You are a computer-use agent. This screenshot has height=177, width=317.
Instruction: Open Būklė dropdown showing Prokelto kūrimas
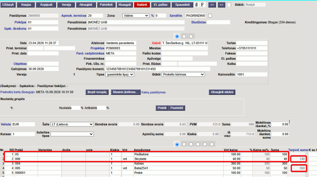click(183, 74)
